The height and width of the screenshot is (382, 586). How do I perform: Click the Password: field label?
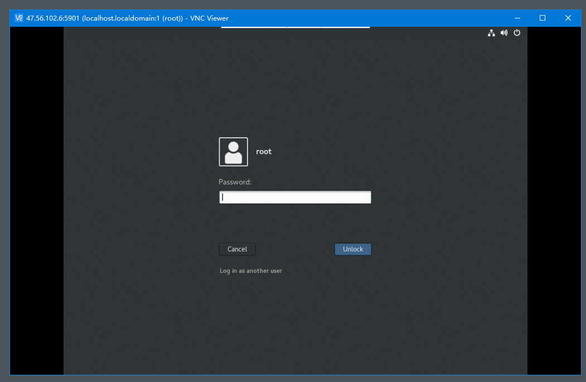pyautogui.click(x=235, y=182)
